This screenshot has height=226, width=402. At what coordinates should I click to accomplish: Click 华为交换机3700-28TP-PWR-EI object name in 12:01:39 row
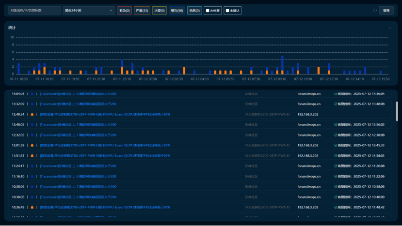point(267,145)
